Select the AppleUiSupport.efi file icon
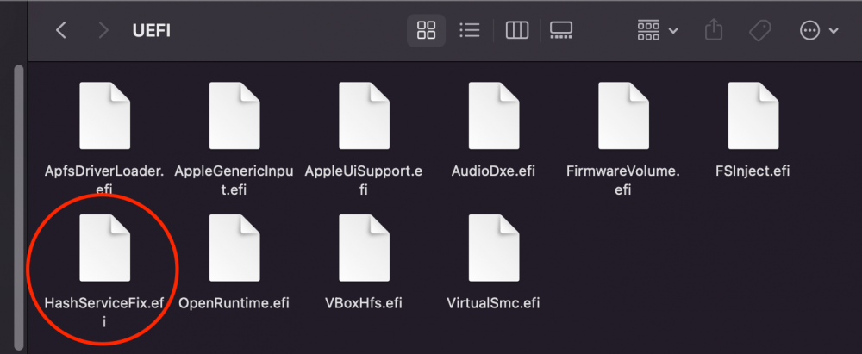This screenshot has height=354, width=862. click(x=364, y=115)
